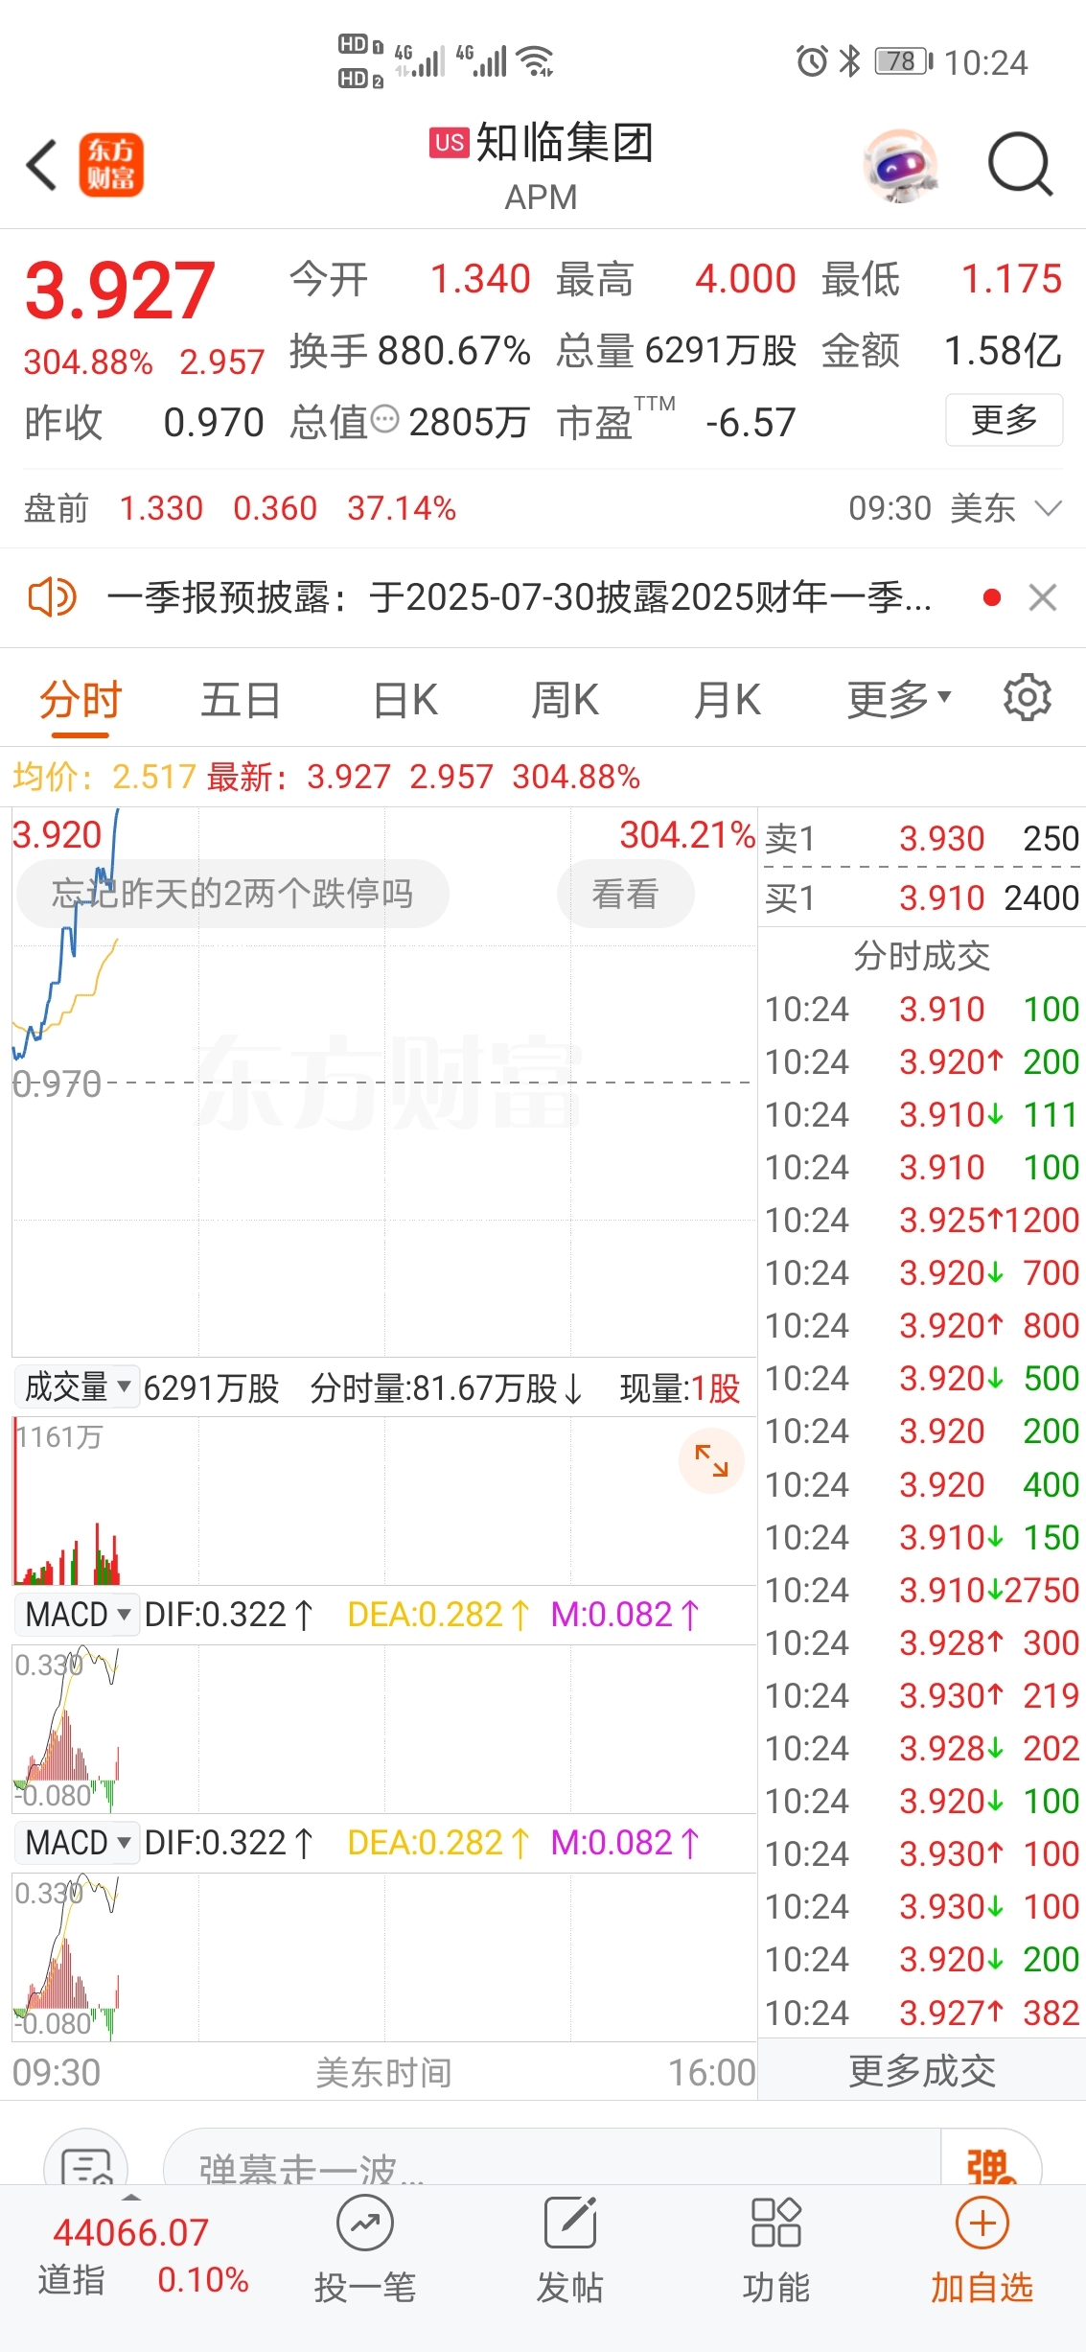Open the 忘记昨天的2两个跌停吗 comment bubble
Screen dimensions: 1086x2352
(233, 894)
